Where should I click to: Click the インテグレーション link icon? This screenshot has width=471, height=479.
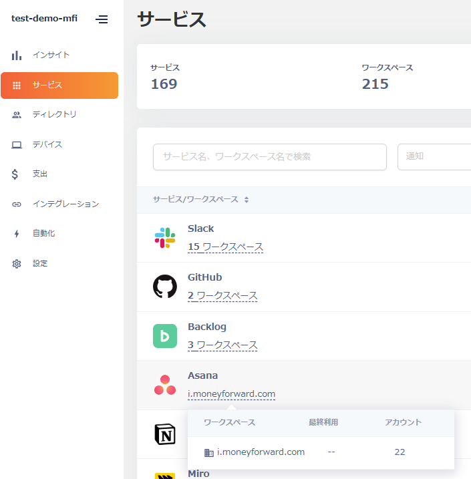point(17,204)
